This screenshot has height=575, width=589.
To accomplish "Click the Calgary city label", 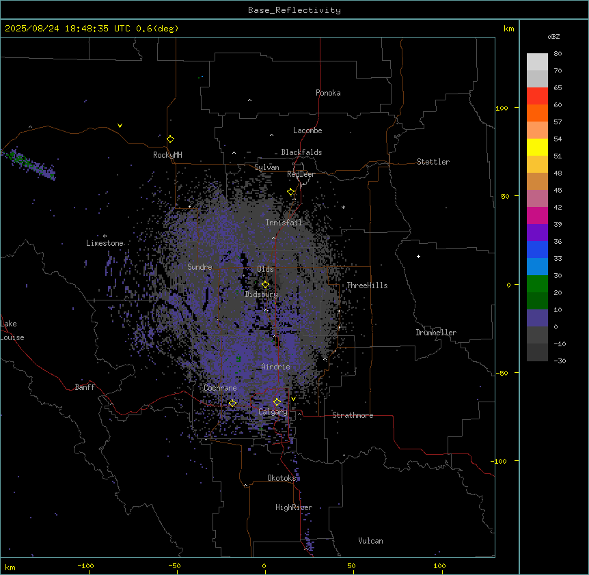I will 273,412.
